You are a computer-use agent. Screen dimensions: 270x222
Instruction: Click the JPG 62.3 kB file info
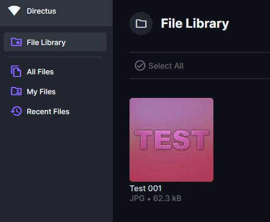click(156, 198)
